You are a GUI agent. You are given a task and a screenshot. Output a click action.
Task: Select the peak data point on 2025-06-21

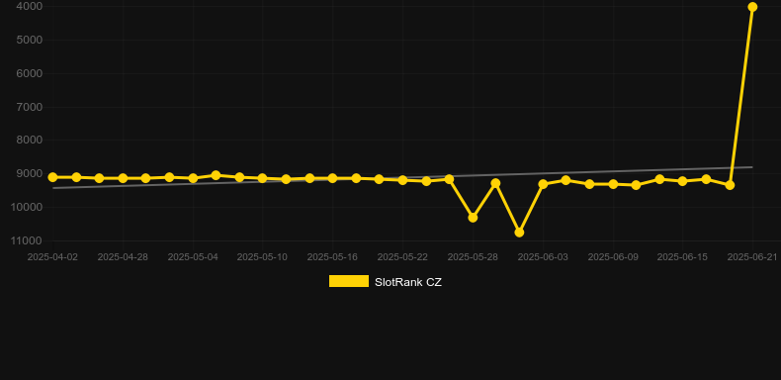click(752, 7)
